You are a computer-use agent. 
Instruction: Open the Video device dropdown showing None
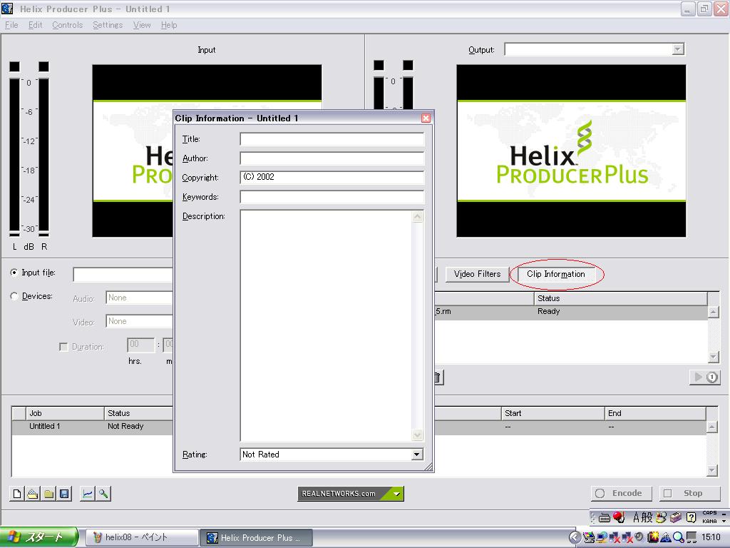[x=139, y=322]
